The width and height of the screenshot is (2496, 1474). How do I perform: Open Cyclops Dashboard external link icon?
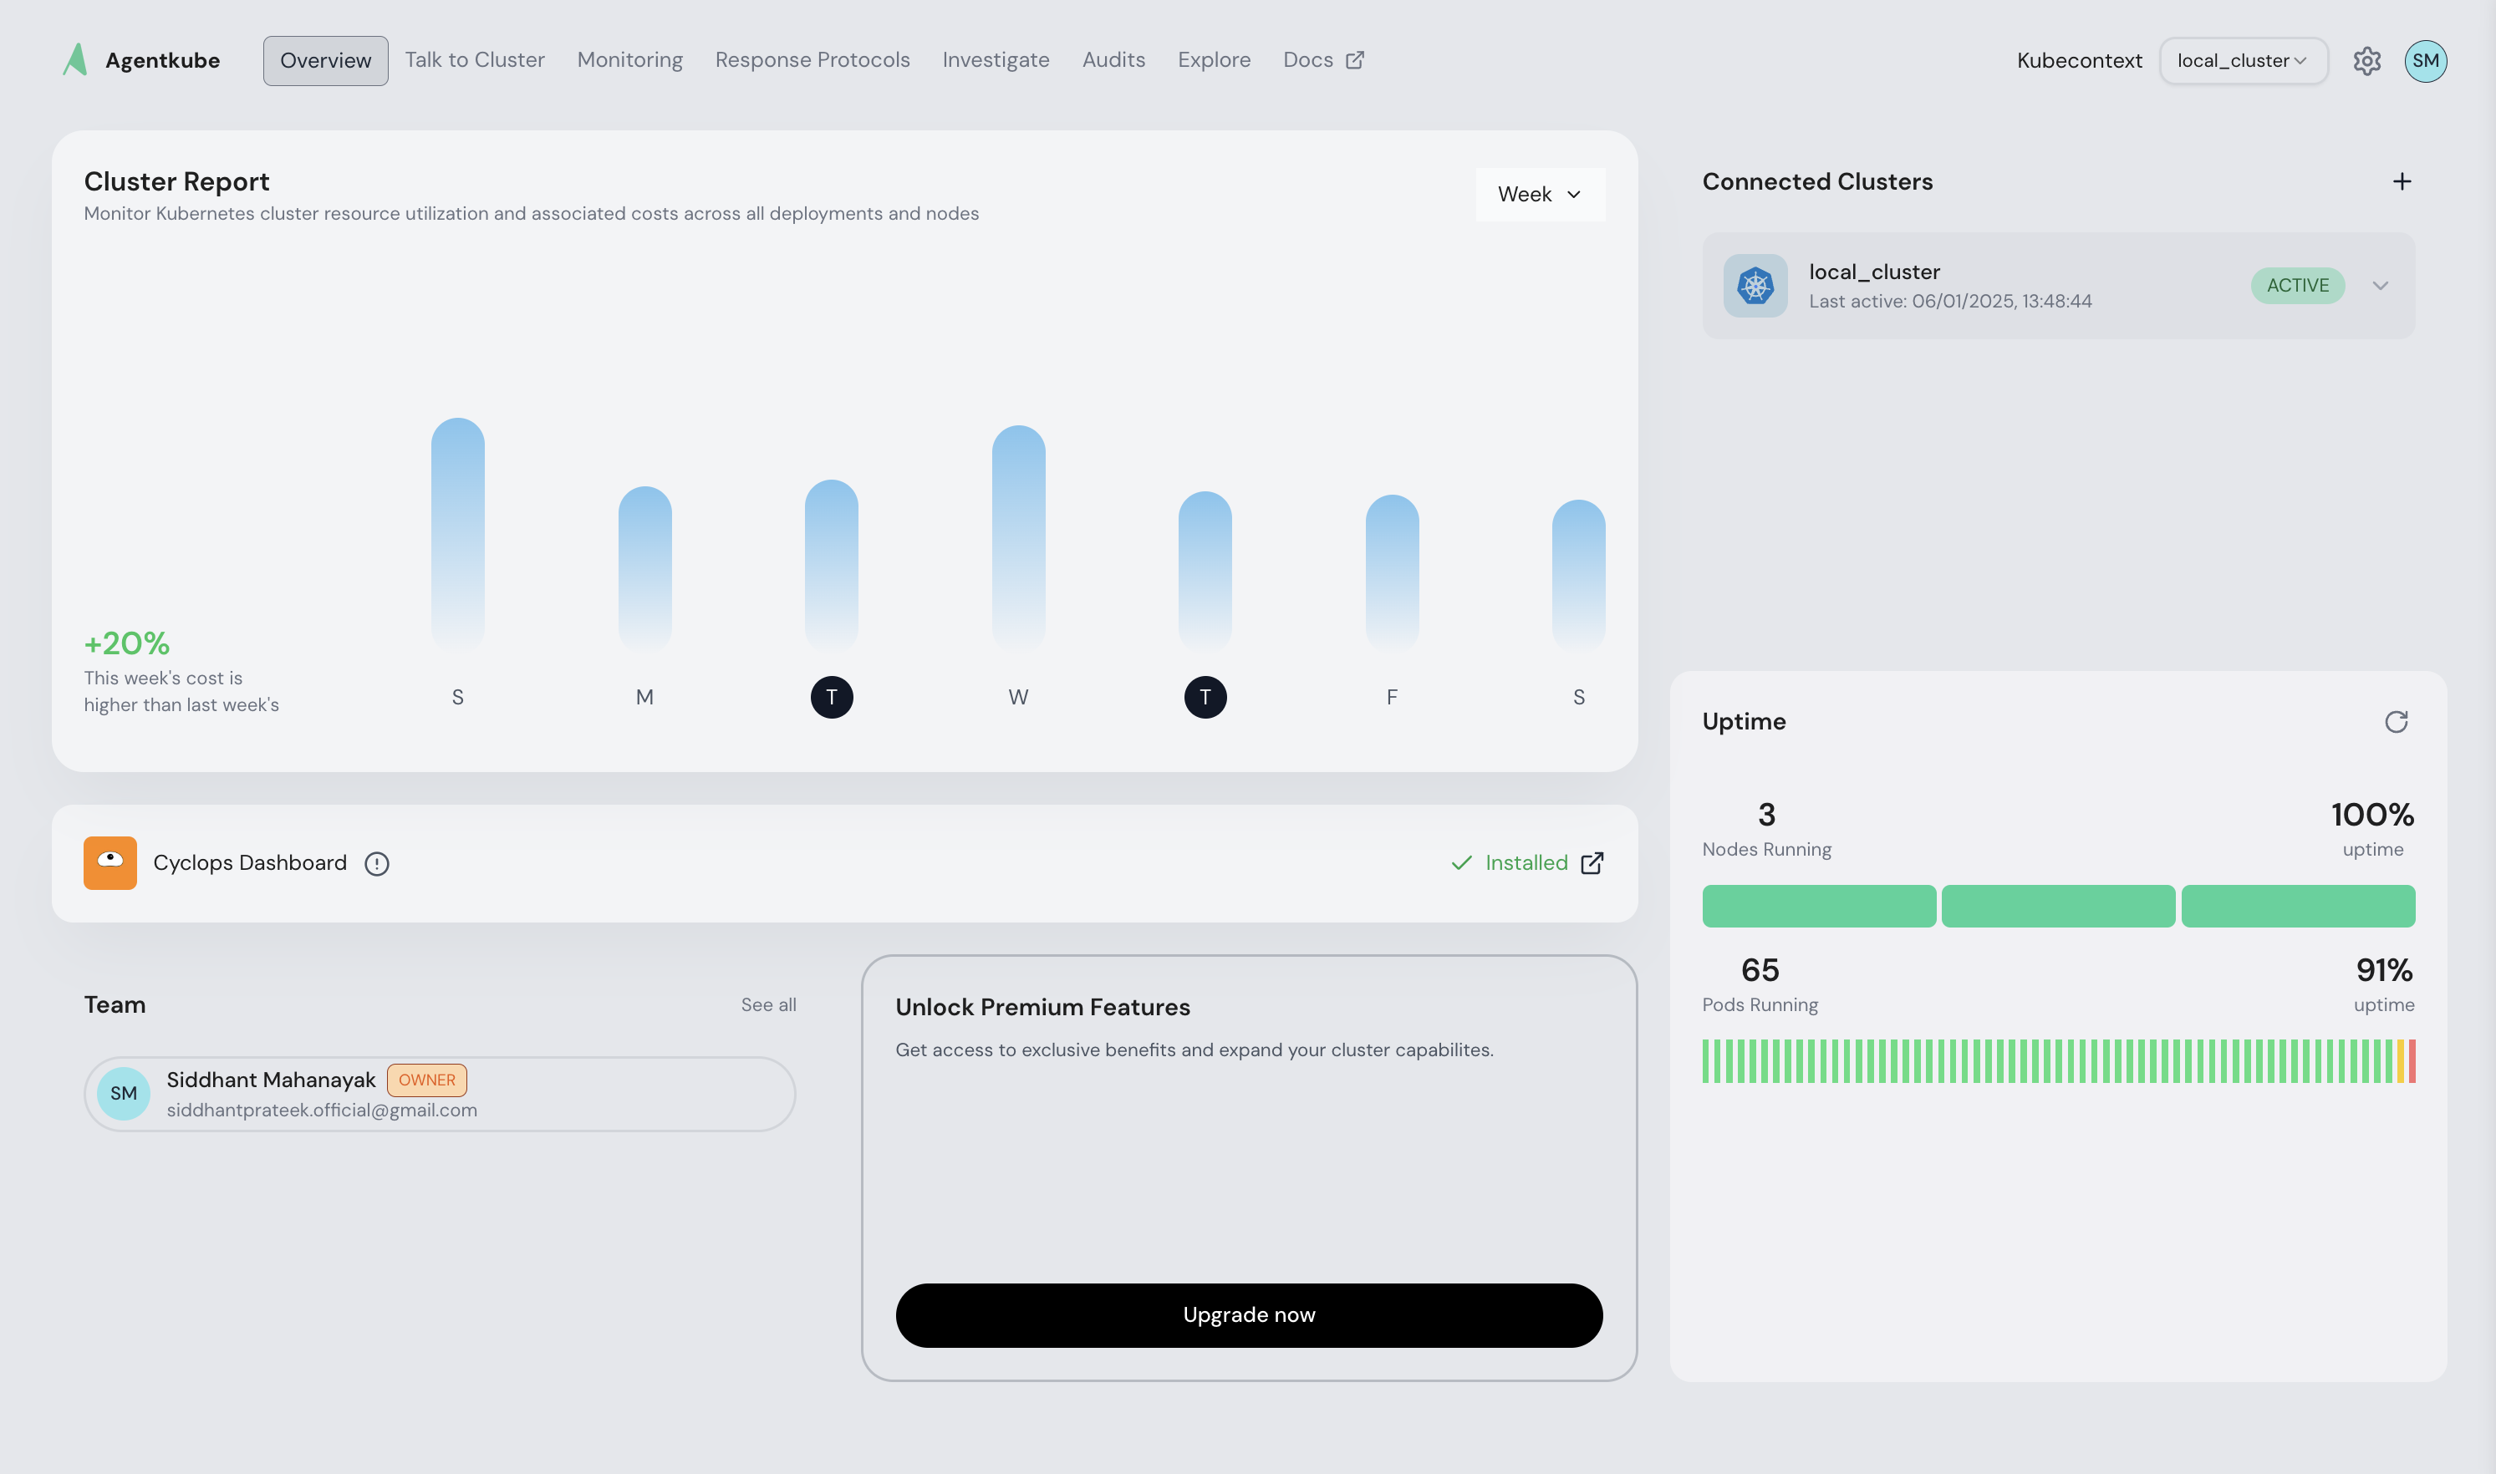[1592, 863]
